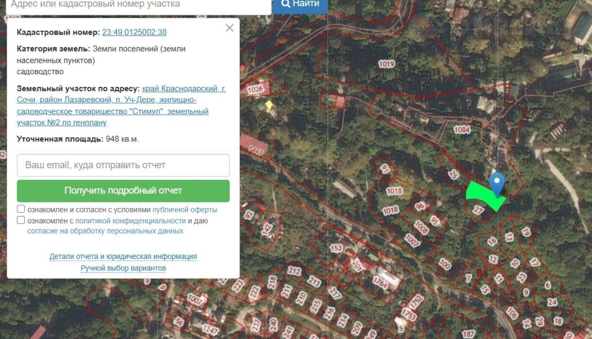Open the parcel address link
592x339 pixels.
click(121, 106)
